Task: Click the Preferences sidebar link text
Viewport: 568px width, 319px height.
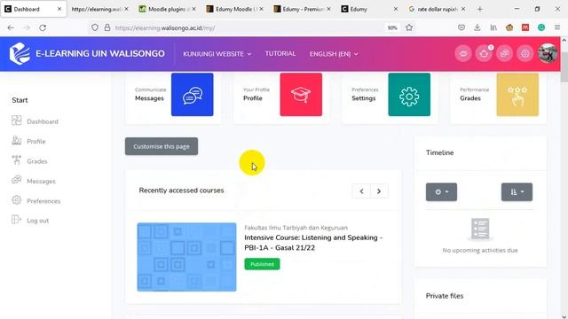Action: tap(43, 201)
